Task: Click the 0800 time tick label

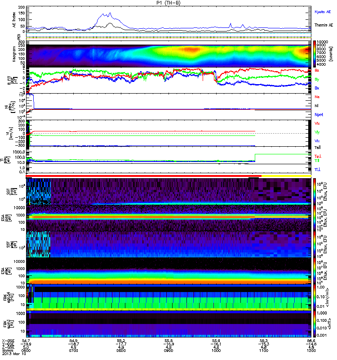Action: pyautogui.click(x=121, y=351)
